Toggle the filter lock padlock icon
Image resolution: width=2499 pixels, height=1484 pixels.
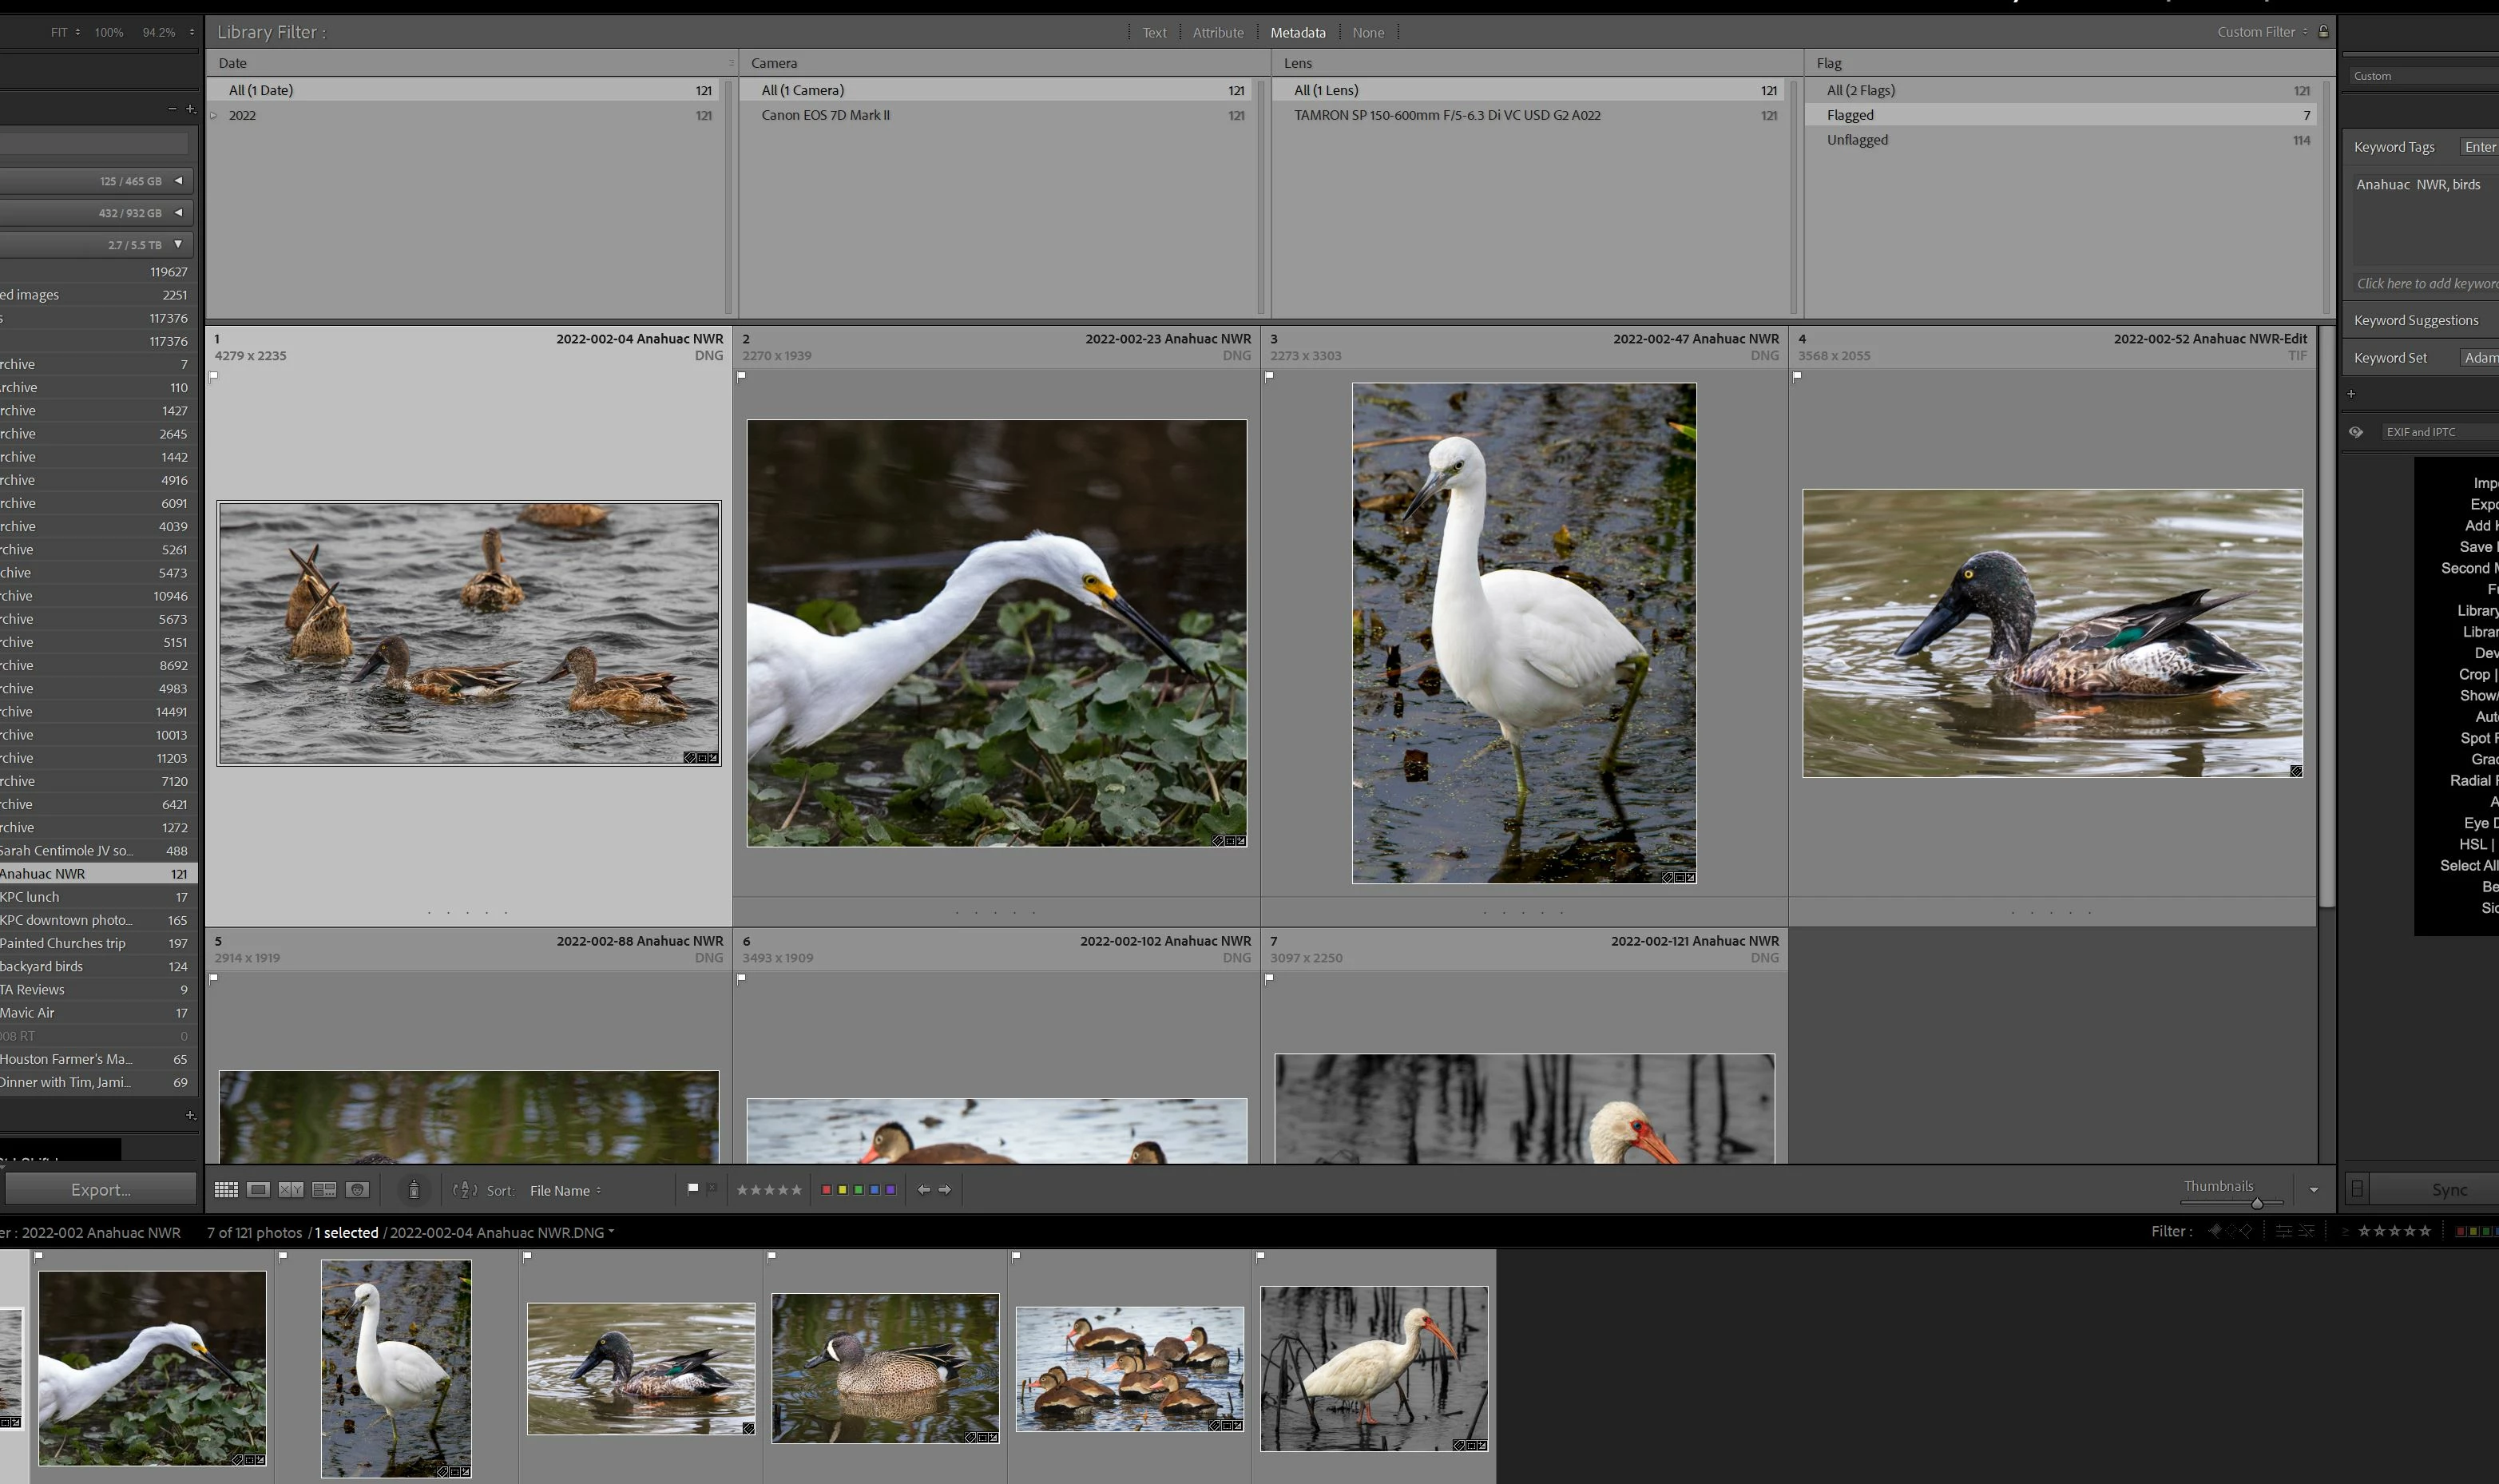pos(2324,32)
